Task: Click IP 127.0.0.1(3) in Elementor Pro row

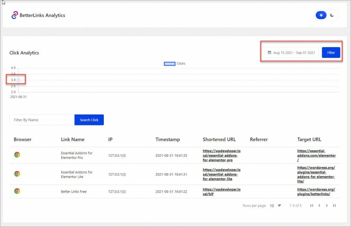Action: tap(117, 156)
